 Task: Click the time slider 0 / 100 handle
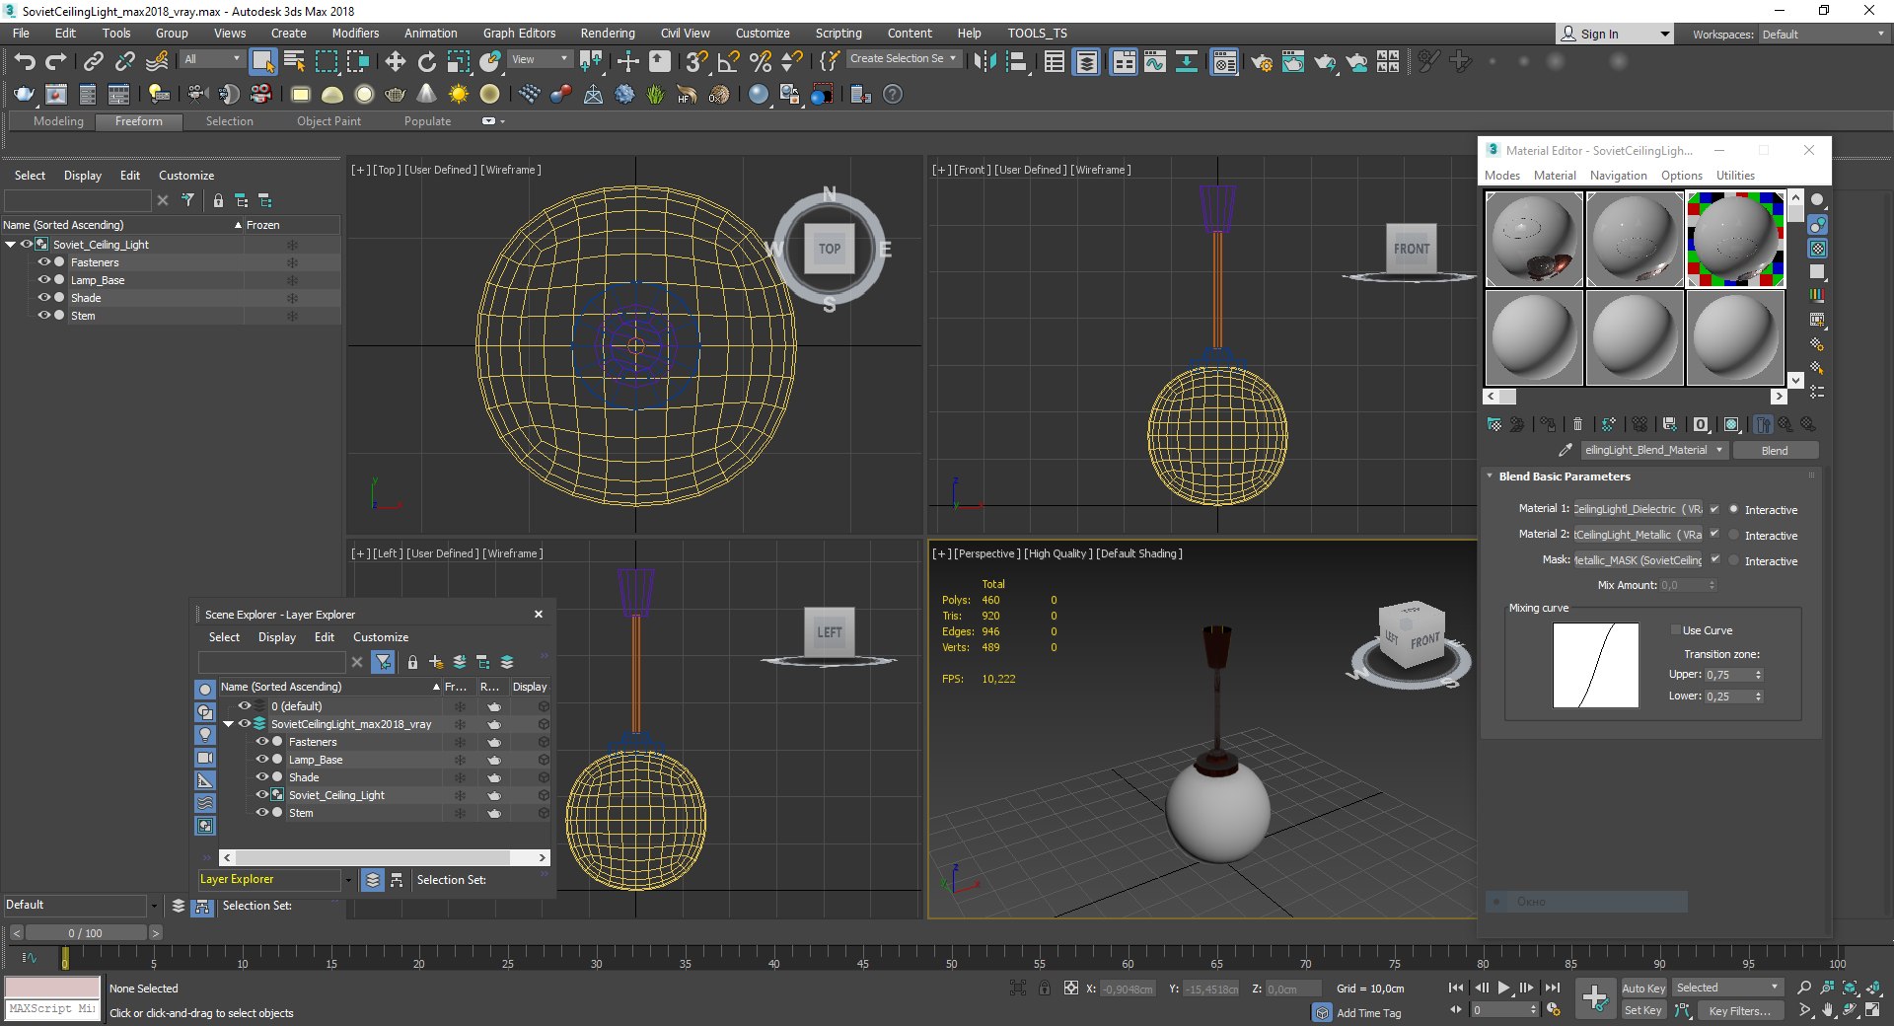pyautogui.click(x=85, y=933)
